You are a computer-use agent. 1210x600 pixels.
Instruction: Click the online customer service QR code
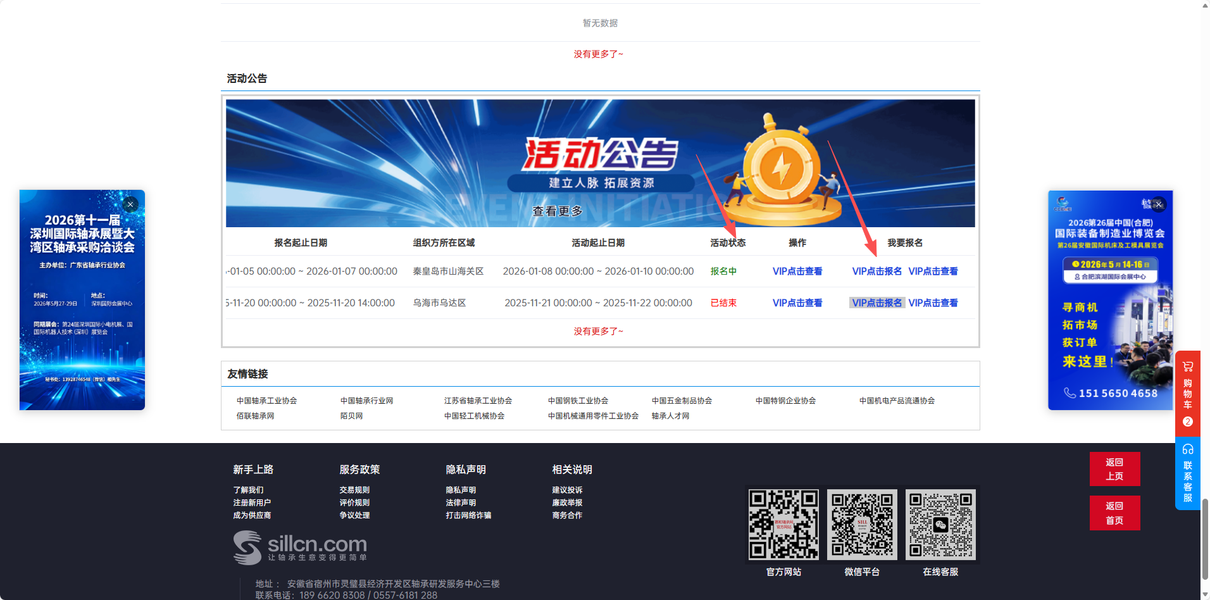940,524
